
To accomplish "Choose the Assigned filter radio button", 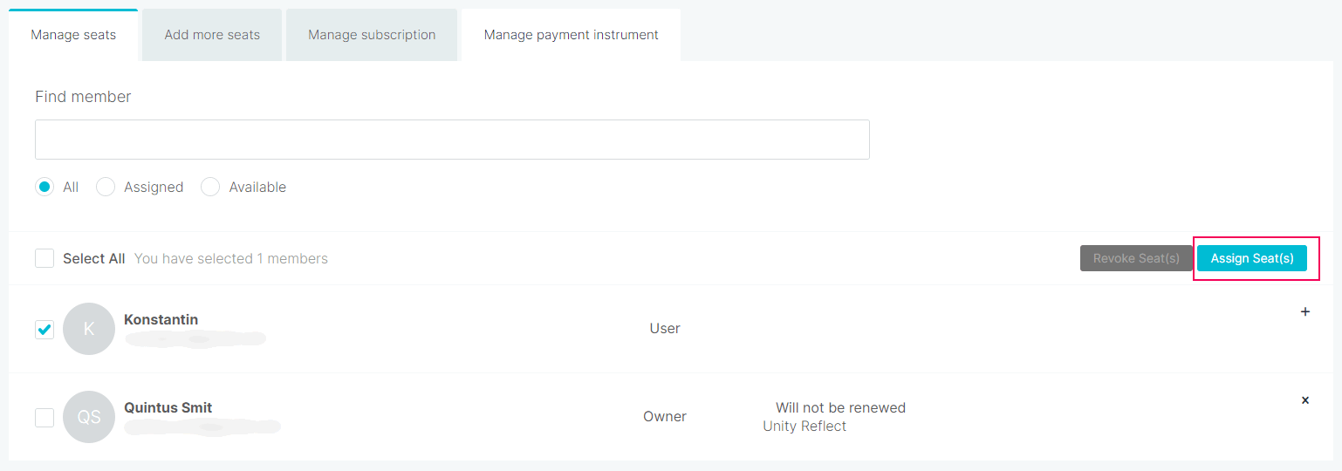I will (106, 187).
